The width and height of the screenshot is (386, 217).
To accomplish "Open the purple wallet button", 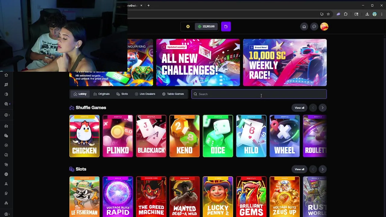I will coord(226,27).
